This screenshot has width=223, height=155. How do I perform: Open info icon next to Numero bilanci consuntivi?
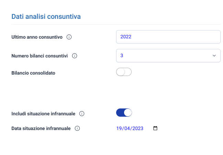(x=75, y=56)
